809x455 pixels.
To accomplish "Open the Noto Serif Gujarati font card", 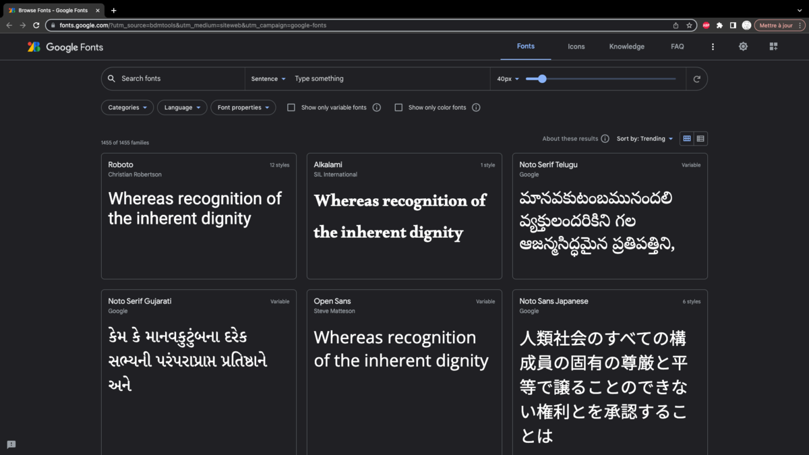I will coord(199,372).
